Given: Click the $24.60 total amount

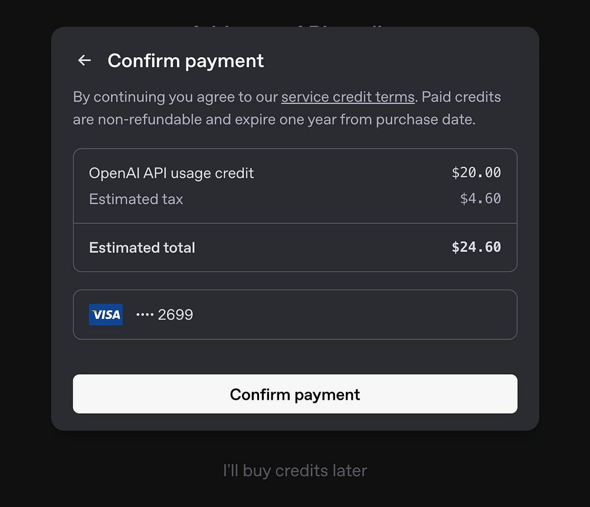Looking at the screenshot, I should click(x=476, y=247).
